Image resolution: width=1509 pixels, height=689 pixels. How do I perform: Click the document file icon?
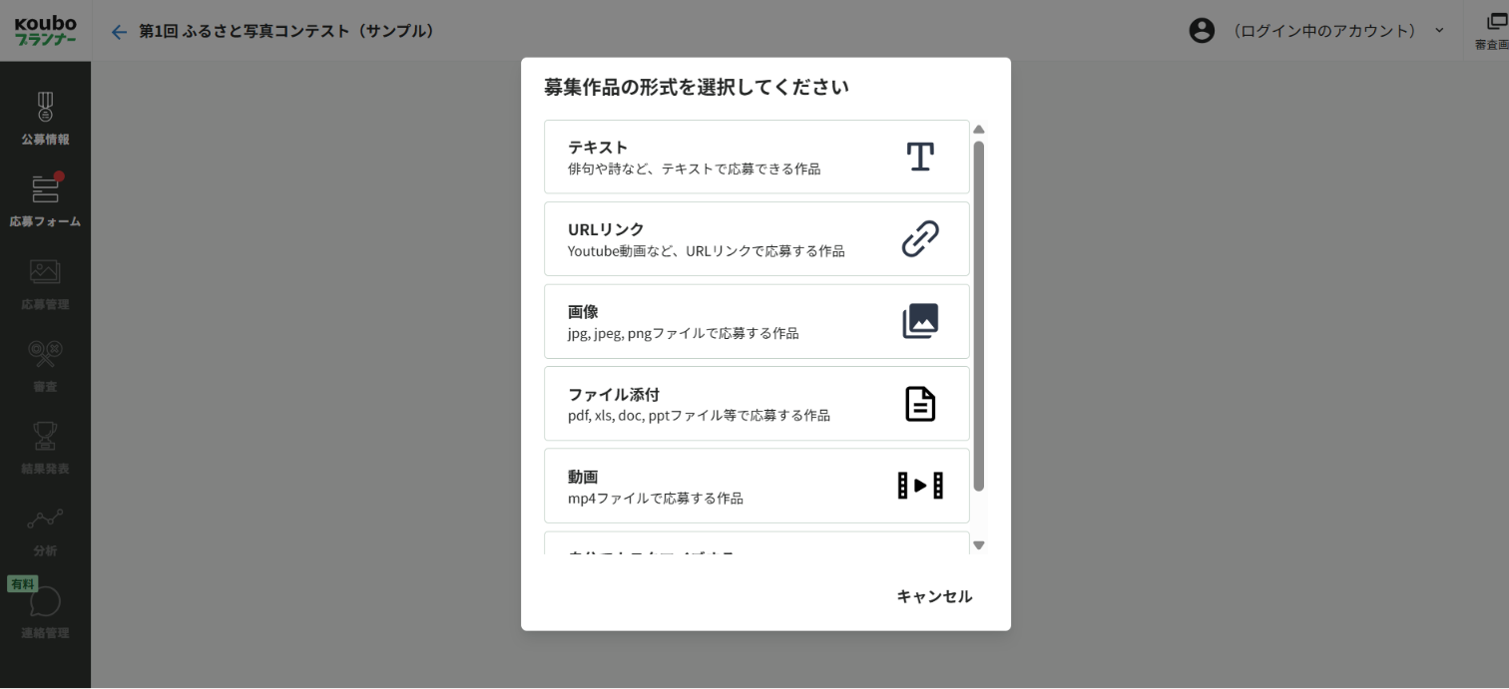pyautogui.click(x=920, y=404)
